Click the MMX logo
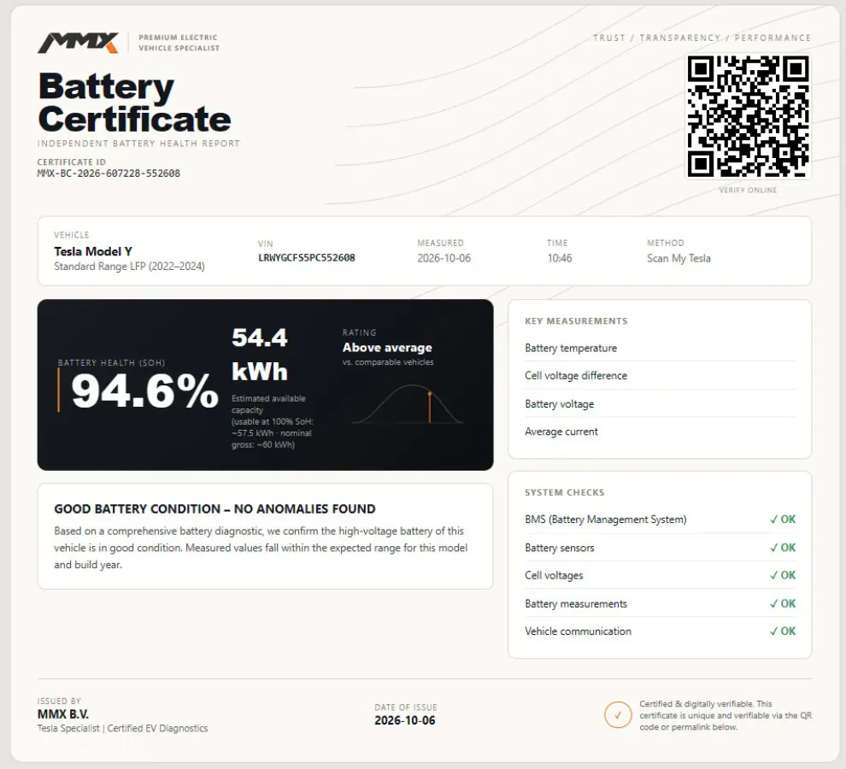 pos(79,43)
